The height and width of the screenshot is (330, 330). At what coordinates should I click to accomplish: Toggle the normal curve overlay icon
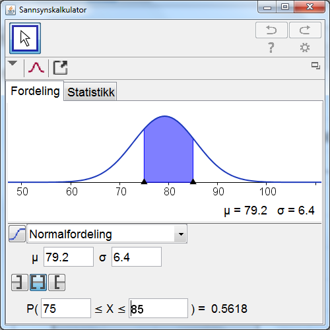pyautogui.click(x=36, y=67)
